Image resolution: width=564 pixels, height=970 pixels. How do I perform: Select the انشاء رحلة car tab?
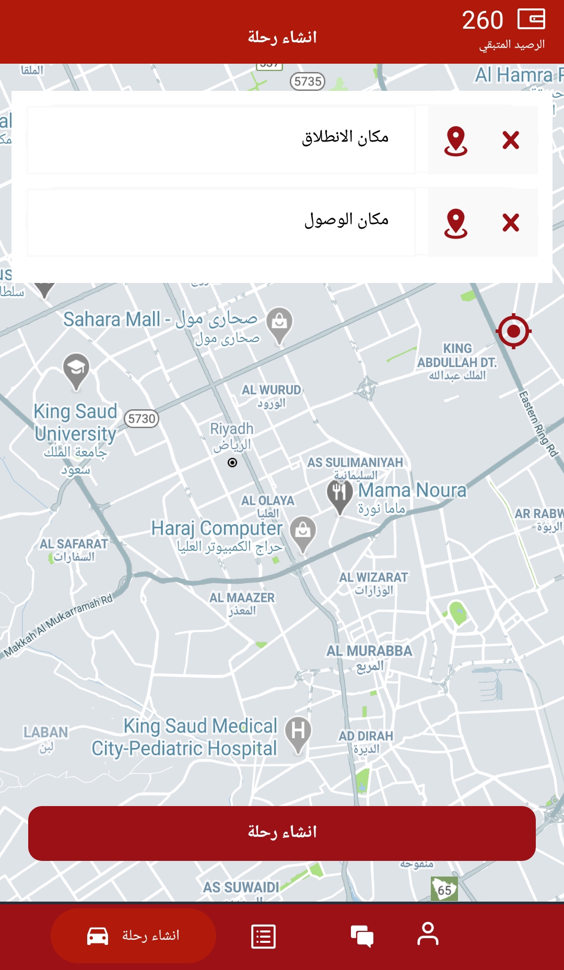[134, 936]
